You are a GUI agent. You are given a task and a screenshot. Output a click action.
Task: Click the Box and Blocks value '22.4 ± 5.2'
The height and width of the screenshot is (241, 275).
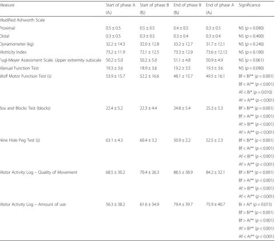coord(114,108)
